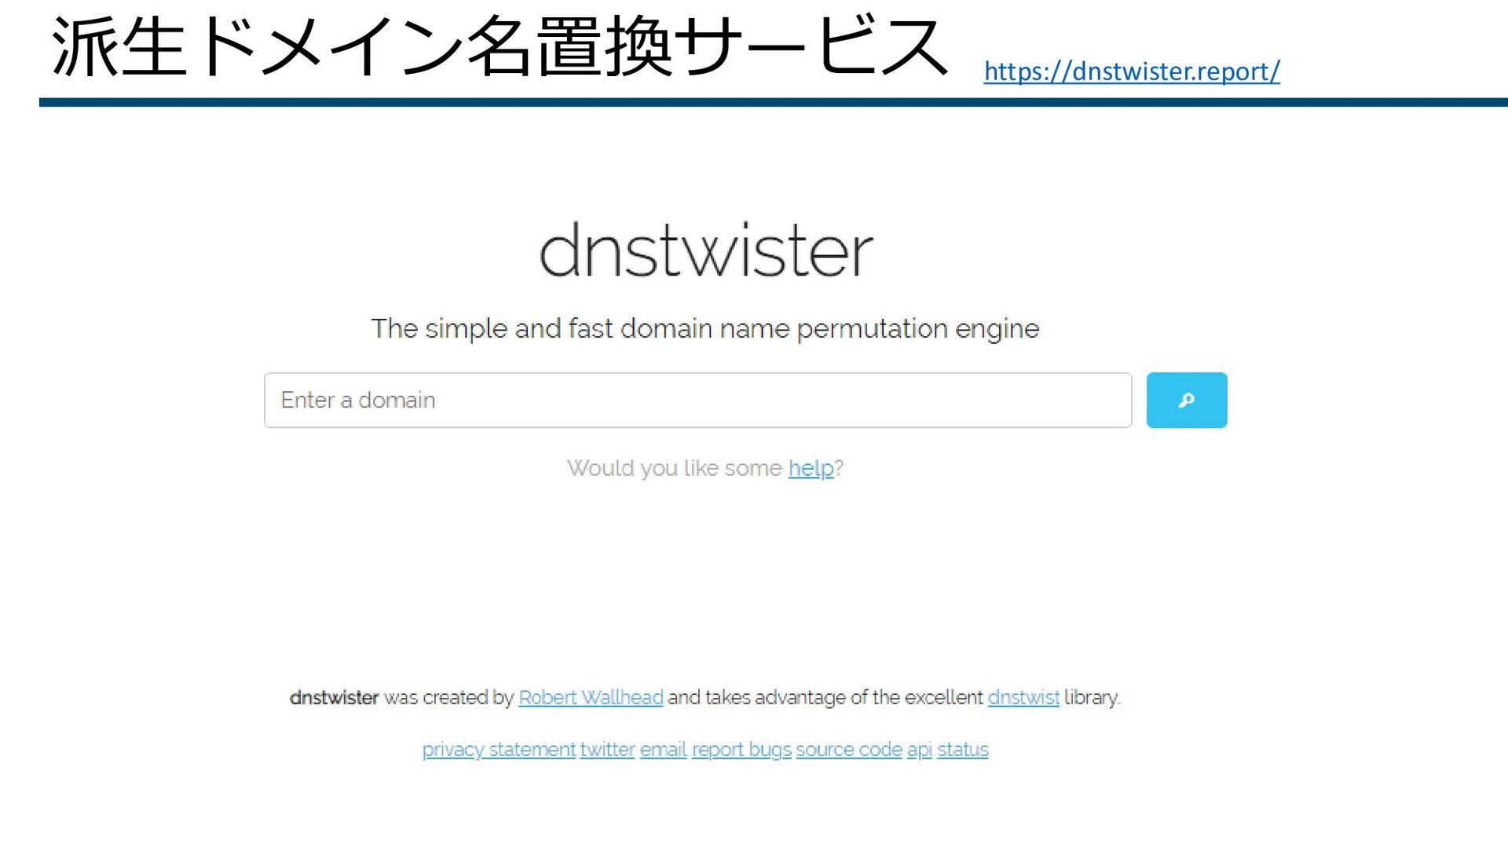
Task: Click the Japanese slide title heading
Action: [500, 47]
